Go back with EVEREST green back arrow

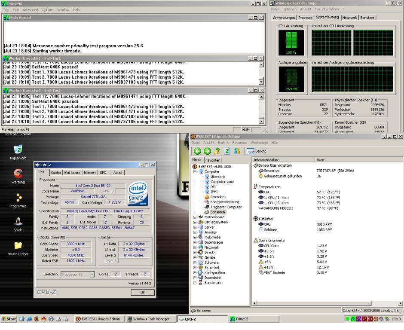pyautogui.click(x=197, y=151)
